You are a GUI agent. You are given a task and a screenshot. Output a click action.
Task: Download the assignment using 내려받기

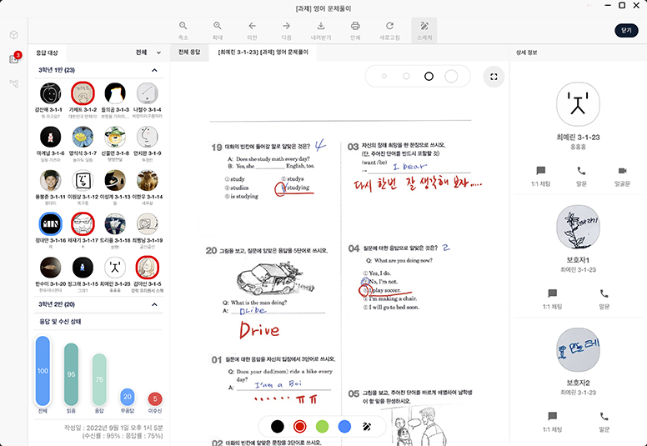[x=321, y=30]
